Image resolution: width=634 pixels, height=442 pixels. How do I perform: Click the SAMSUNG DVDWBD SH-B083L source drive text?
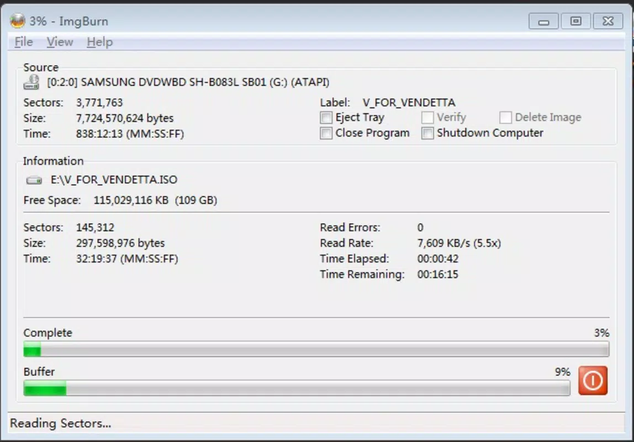click(x=188, y=82)
